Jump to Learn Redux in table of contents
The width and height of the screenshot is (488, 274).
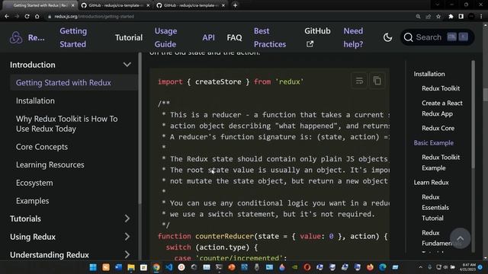[x=431, y=183]
